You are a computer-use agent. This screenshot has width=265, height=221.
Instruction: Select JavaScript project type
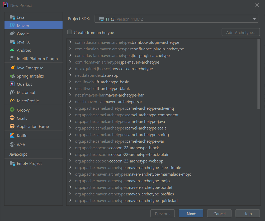[x=18, y=154]
